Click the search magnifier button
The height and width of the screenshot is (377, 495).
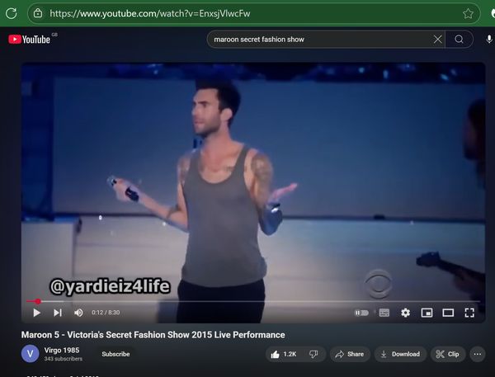click(460, 39)
